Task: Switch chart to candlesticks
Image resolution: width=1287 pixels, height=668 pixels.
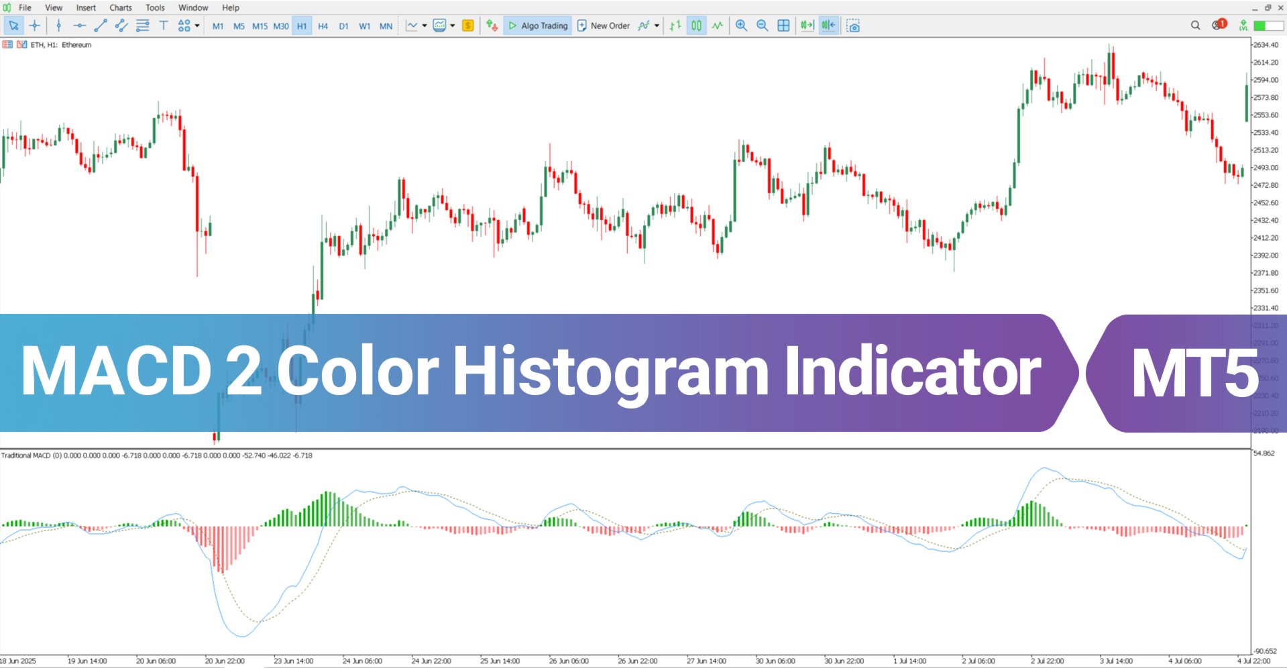Action: [697, 25]
